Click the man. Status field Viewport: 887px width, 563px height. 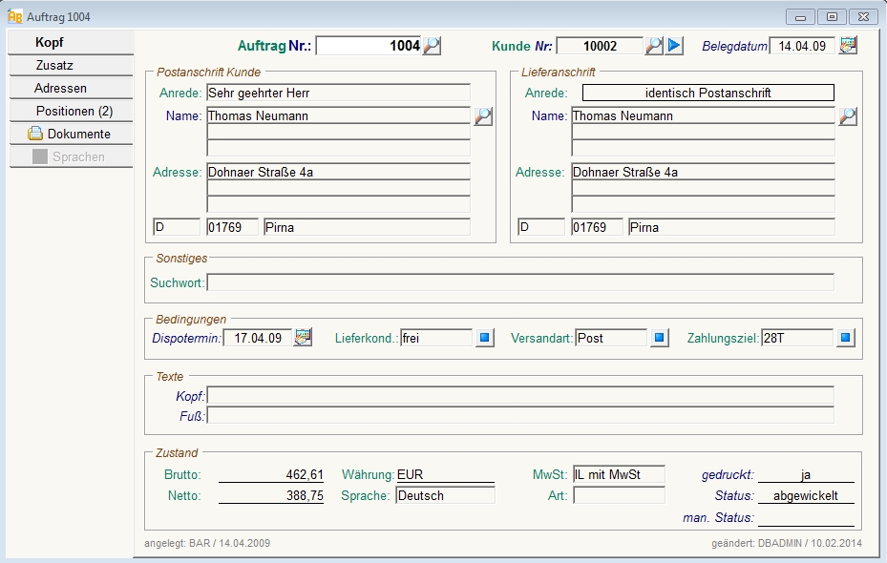tap(806, 518)
